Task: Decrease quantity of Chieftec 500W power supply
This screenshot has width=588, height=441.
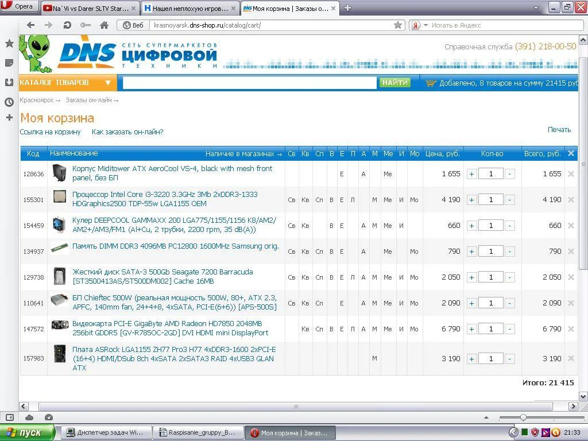Action: (510, 303)
